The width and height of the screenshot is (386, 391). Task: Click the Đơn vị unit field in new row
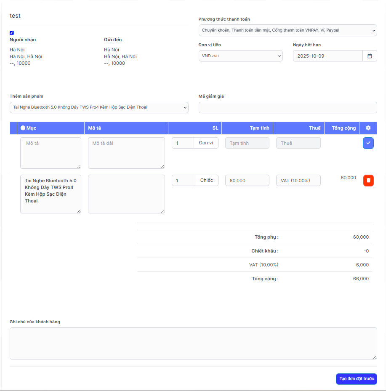click(206, 143)
